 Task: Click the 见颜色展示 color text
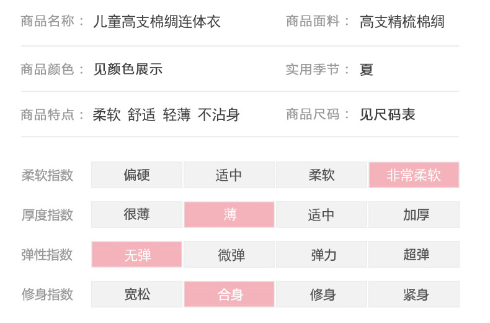tap(128, 69)
